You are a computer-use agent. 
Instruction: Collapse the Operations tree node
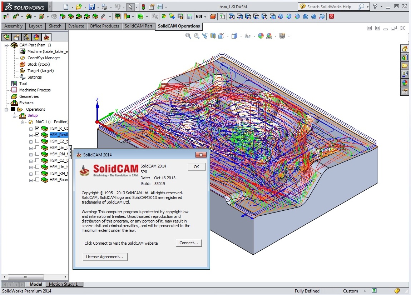tap(6, 109)
